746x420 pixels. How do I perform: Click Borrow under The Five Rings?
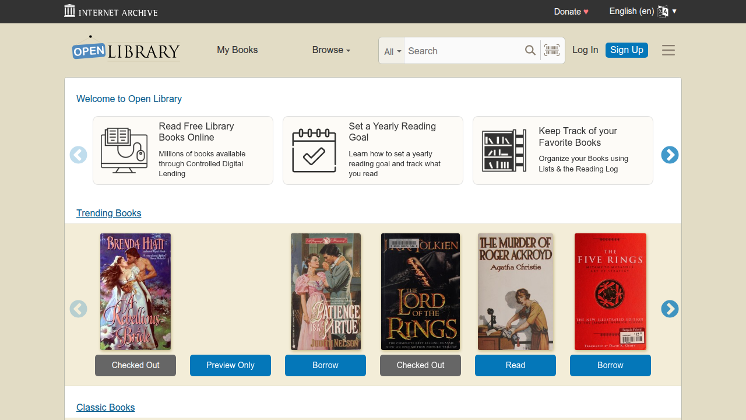610,365
